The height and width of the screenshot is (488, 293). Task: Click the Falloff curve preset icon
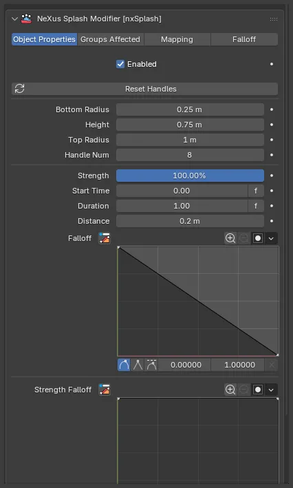[104, 238]
